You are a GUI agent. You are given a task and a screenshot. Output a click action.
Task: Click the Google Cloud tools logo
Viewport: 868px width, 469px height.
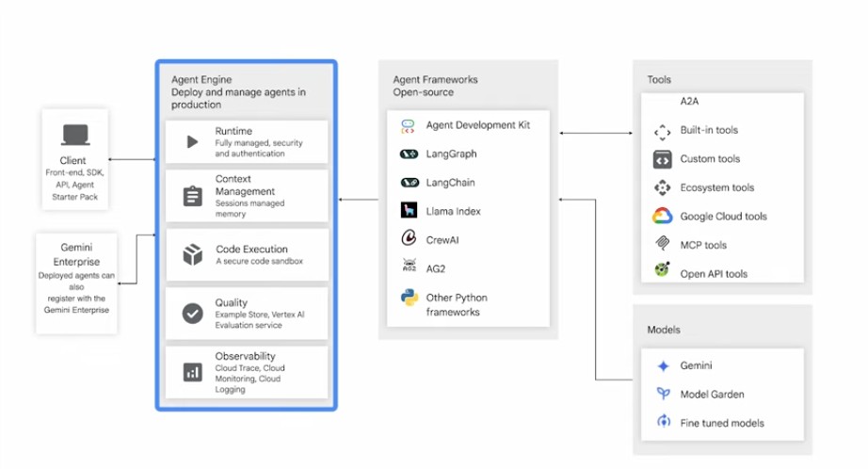662,217
